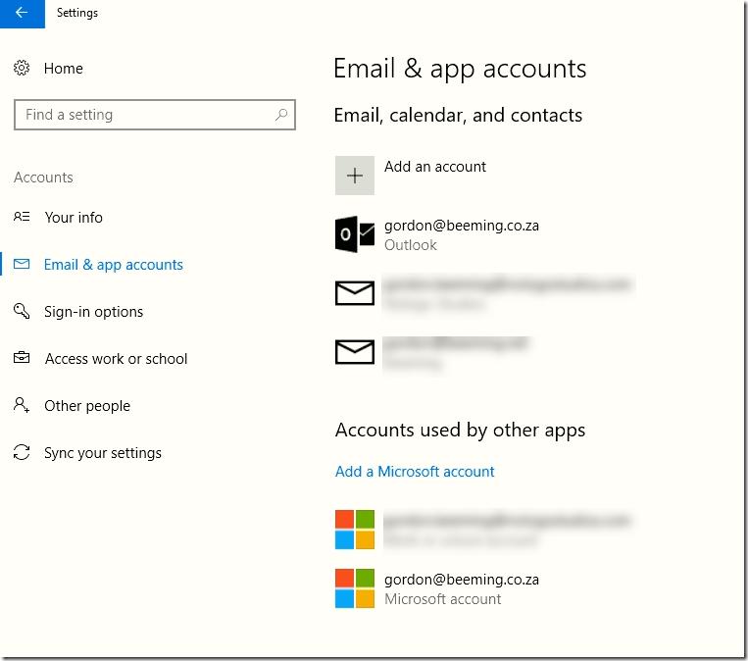
Task: Click the Home gear icon
Action: click(x=22, y=69)
